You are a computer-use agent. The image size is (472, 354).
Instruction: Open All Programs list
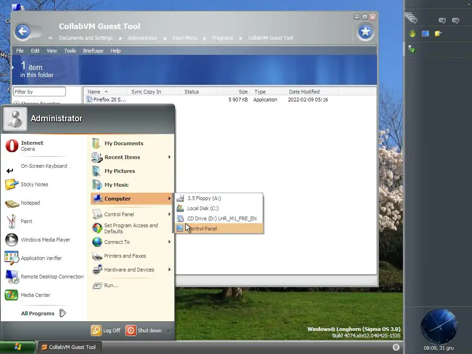tap(43, 313)
